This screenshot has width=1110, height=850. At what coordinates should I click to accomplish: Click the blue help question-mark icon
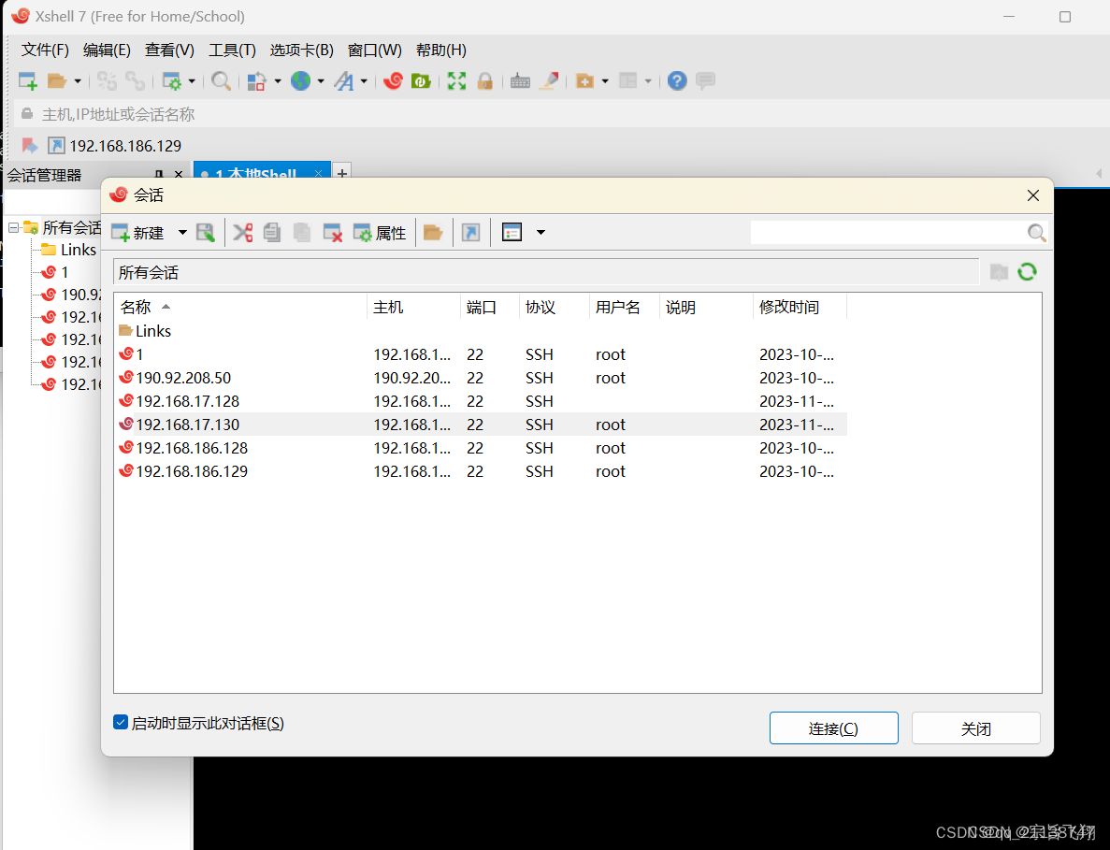(x=677, y=80)
